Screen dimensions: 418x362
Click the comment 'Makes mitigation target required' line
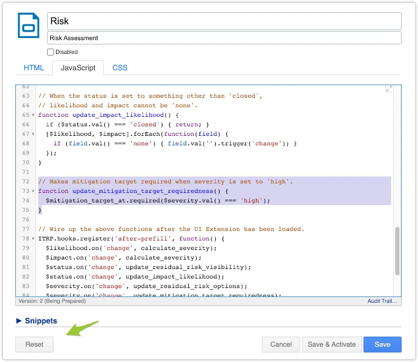166,182
